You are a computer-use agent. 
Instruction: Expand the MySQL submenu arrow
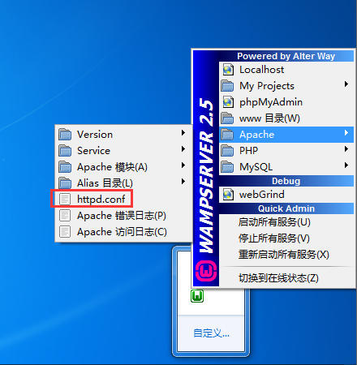(x=346, y=165)
